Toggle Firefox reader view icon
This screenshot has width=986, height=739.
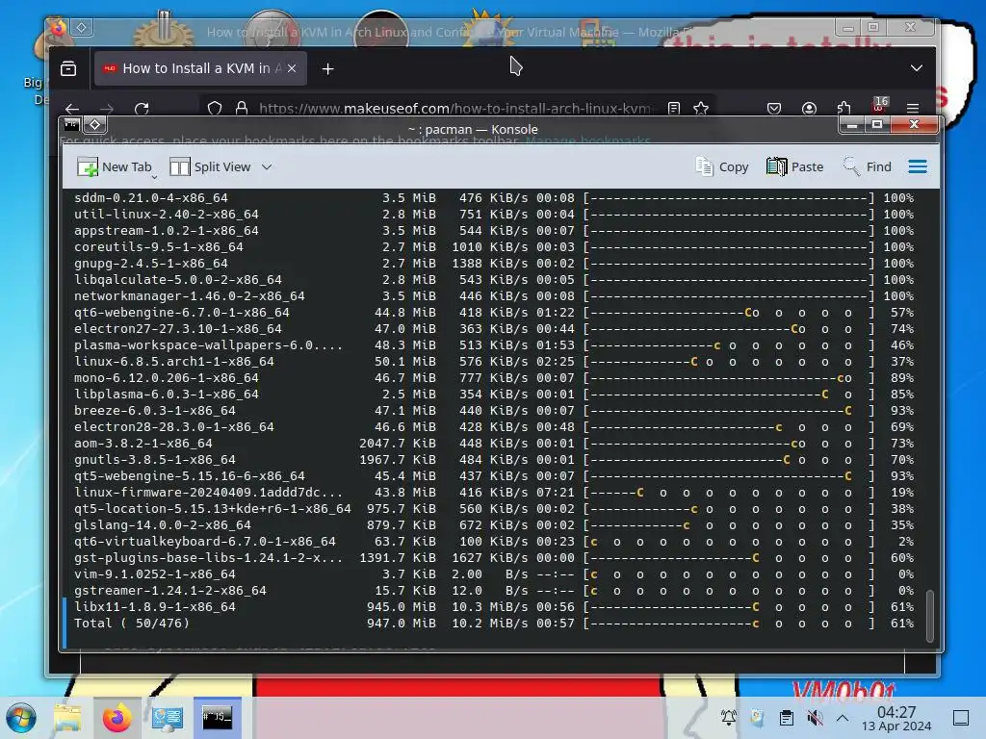(x=674, y=109)
